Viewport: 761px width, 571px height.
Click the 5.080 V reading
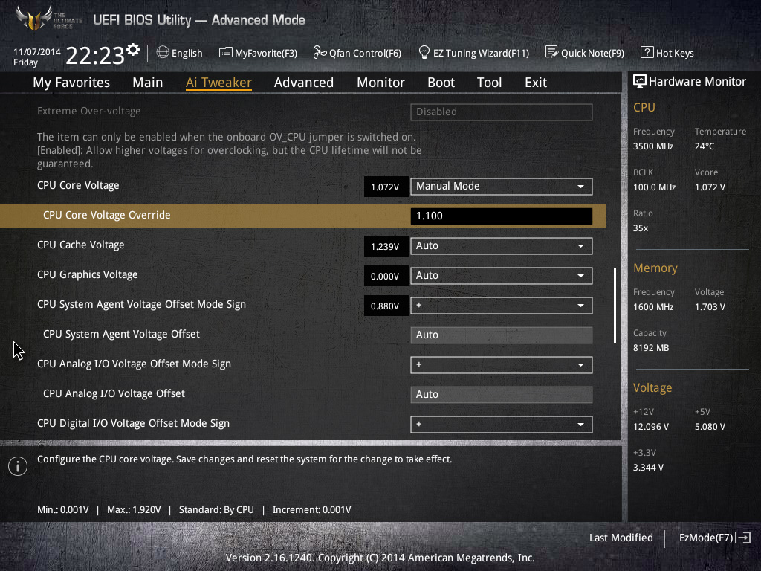710,427
